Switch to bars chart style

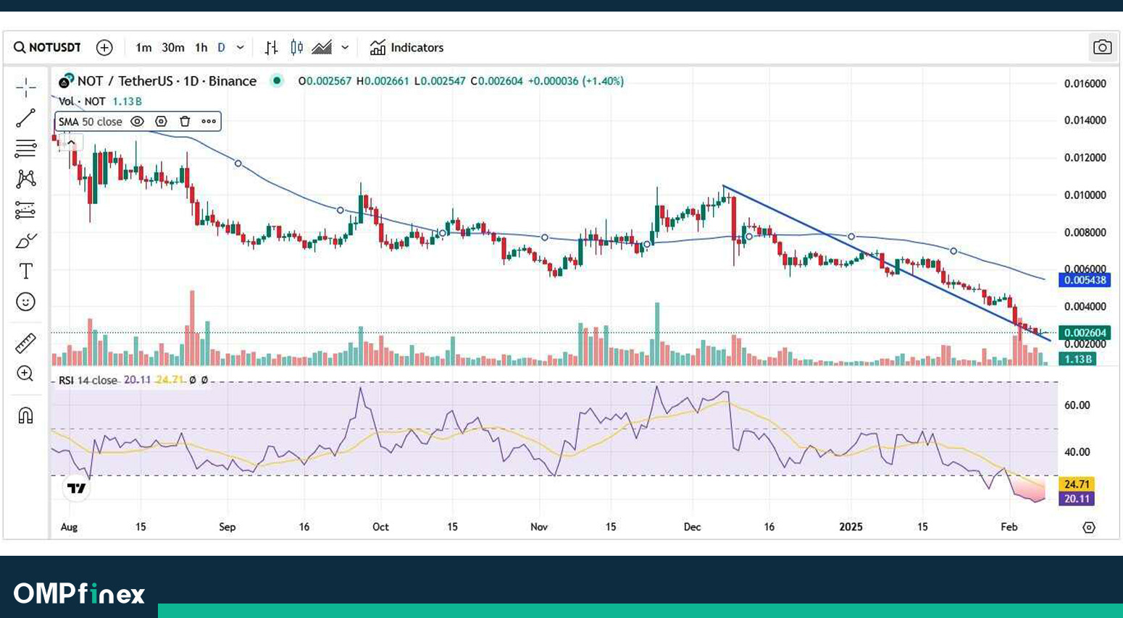(x=271, y=48)
